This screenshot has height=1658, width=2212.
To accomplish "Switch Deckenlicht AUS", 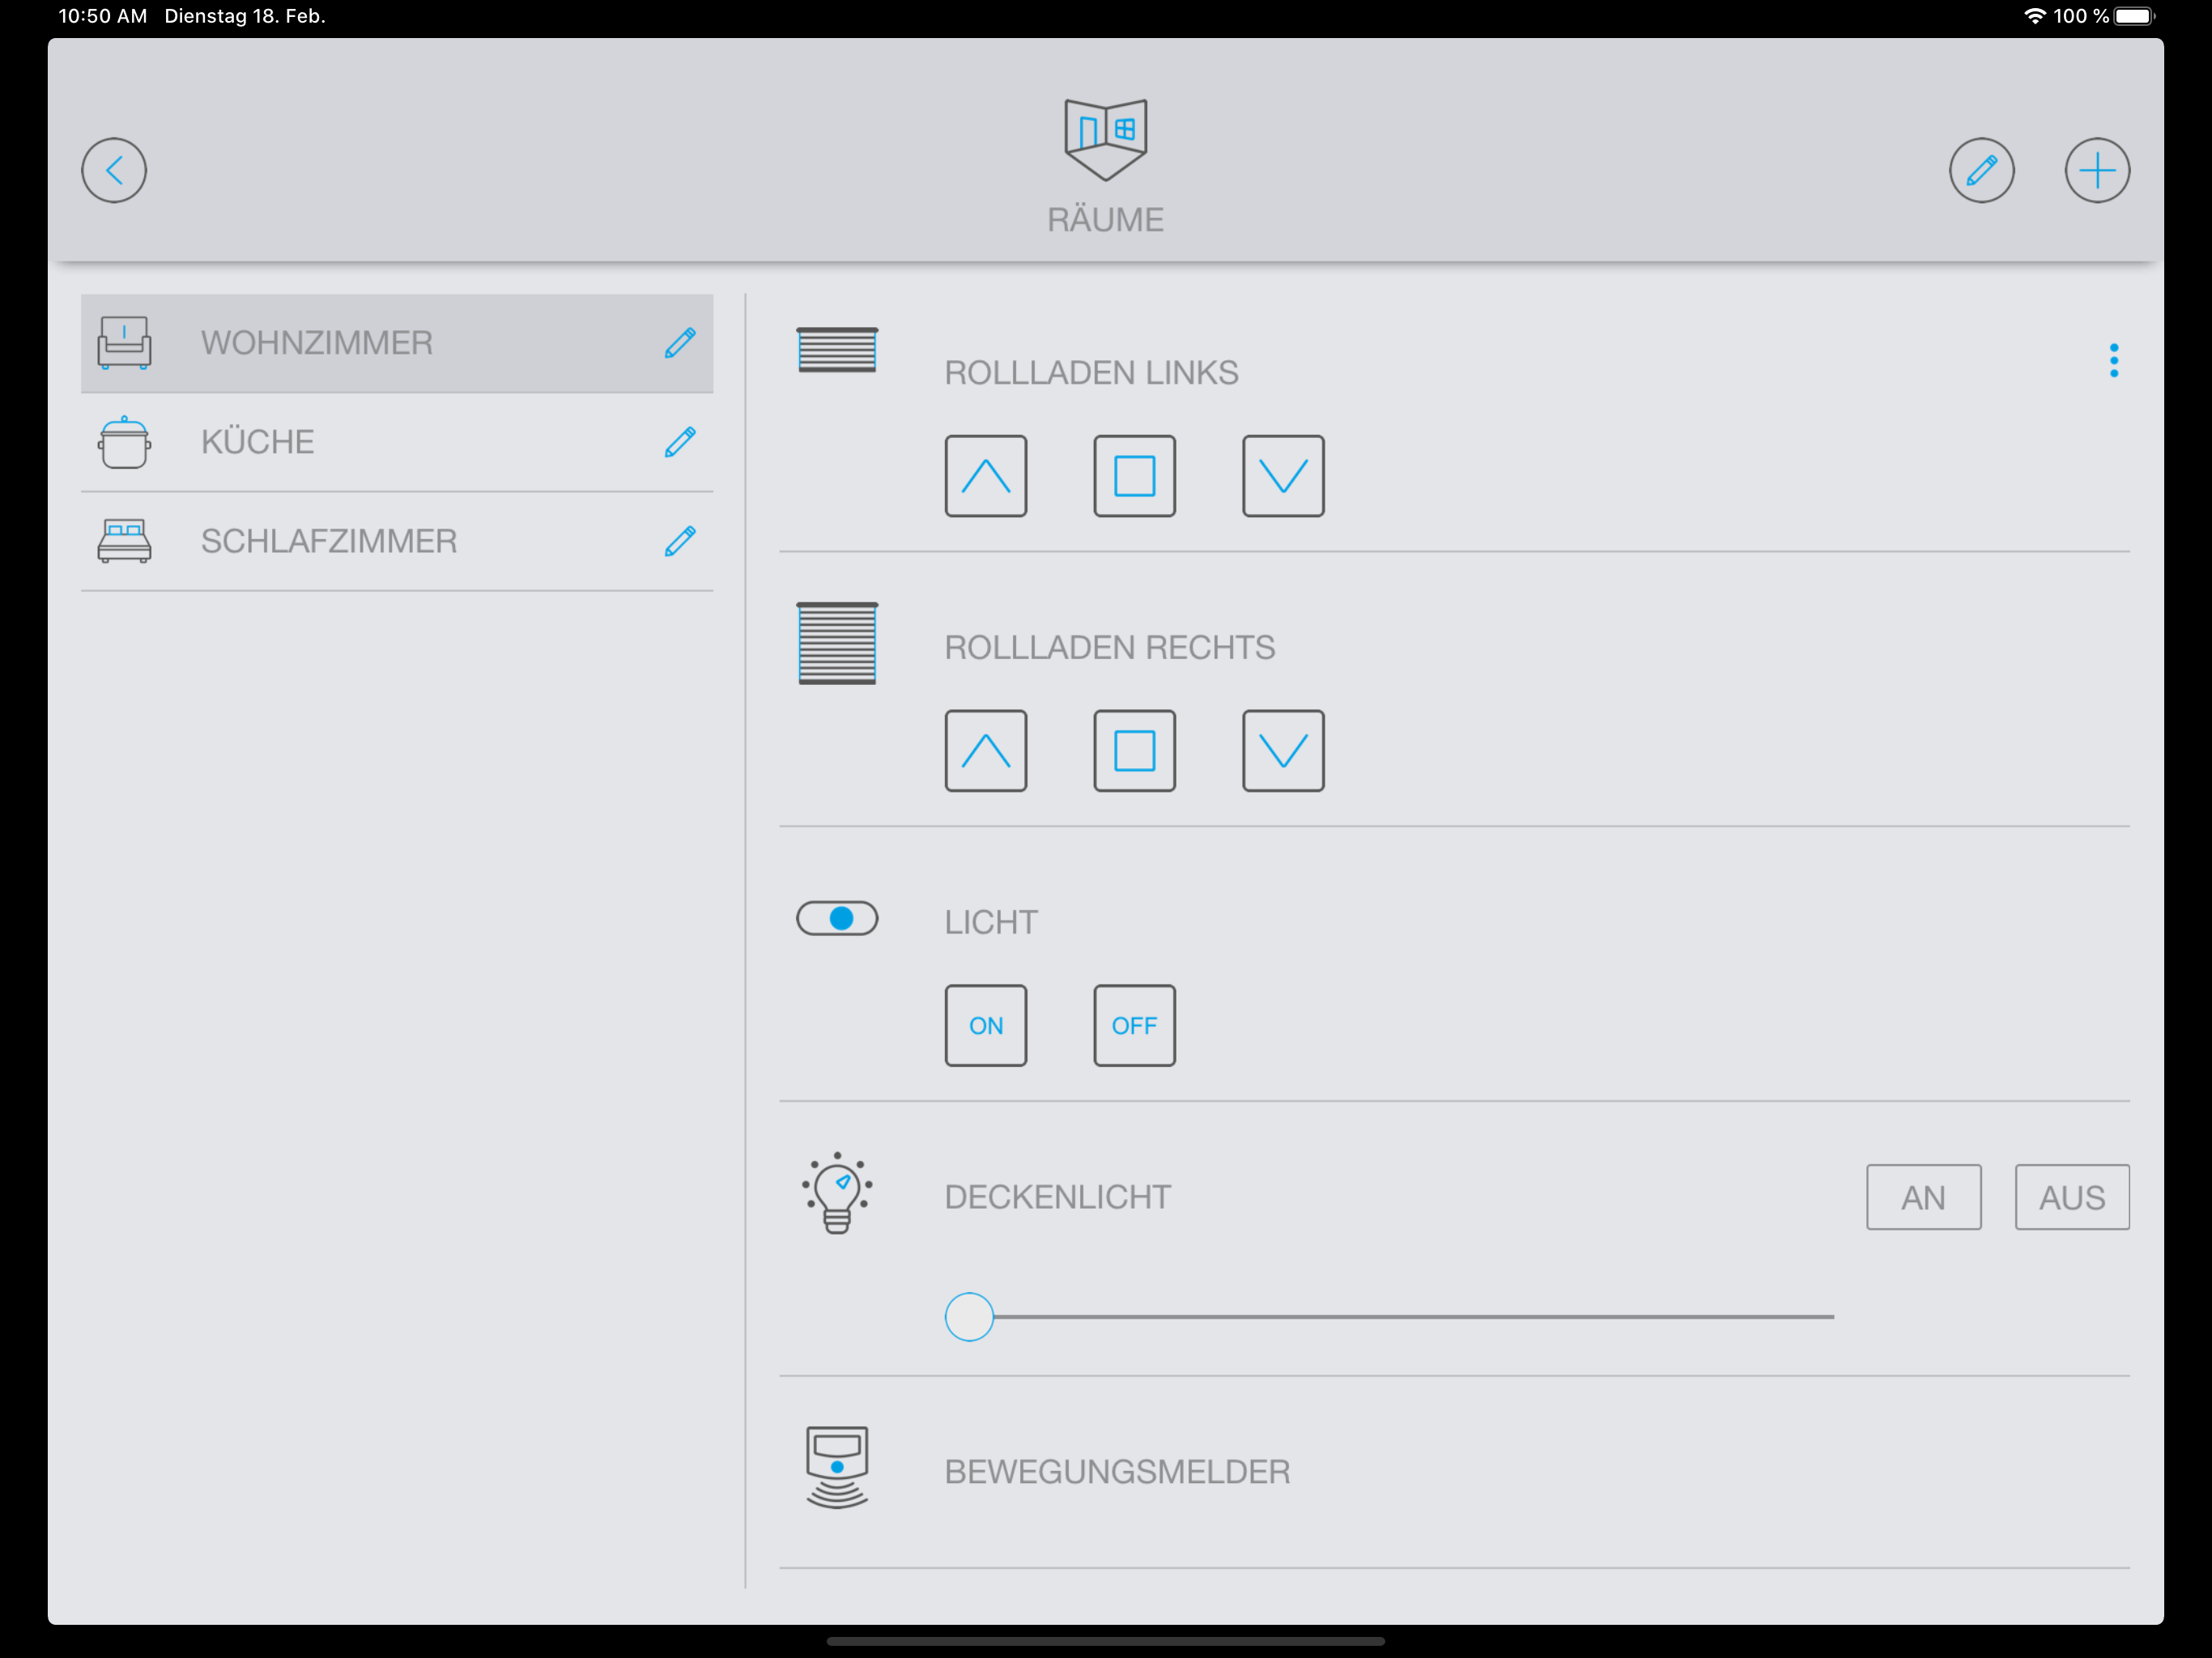I will [x=2072, y=1197].
